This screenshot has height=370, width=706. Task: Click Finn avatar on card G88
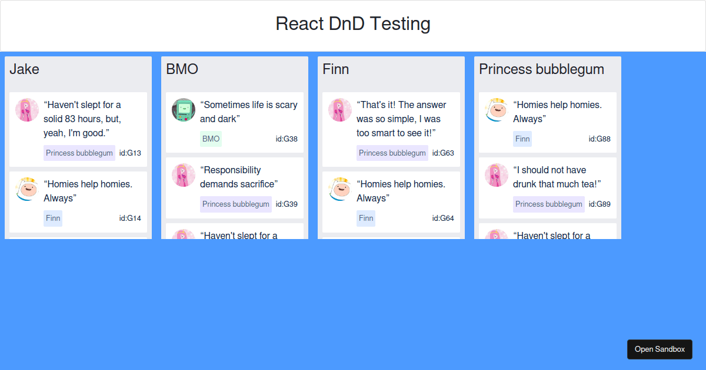(x=497, y=110)
